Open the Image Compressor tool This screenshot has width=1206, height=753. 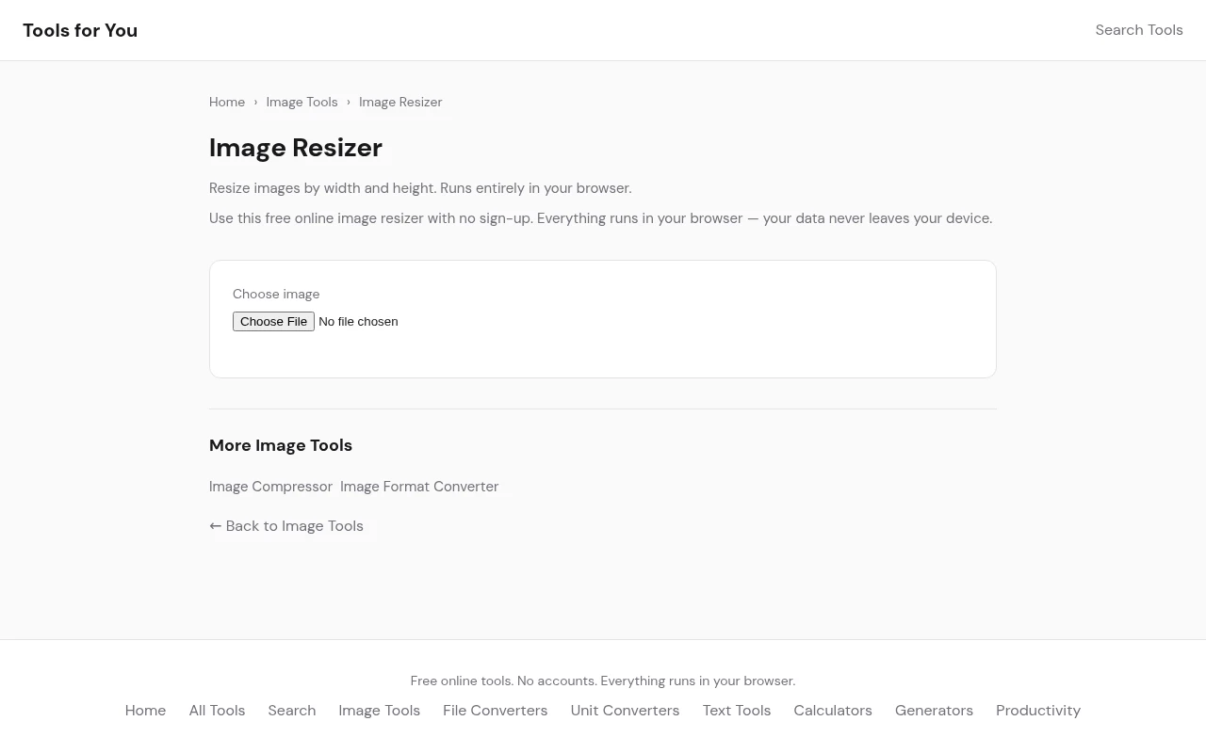[270, 487]
